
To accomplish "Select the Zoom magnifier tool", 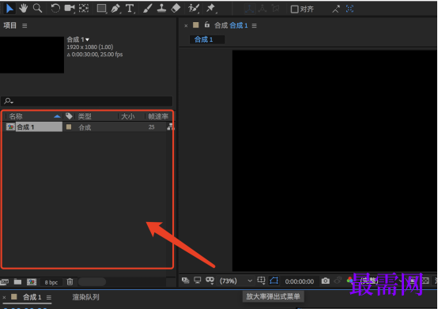I will coord(37,9).
